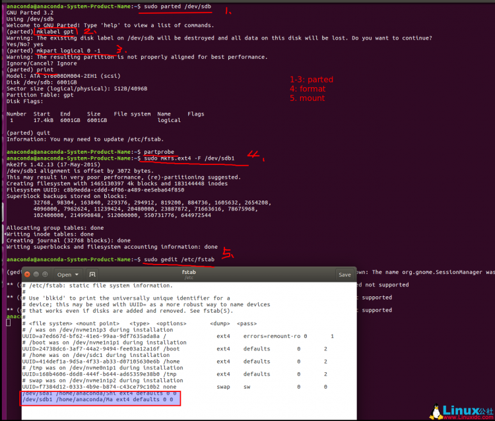
Task: Click the 'Disk /dev/sdb: 6001GB' line
Action: (x=42, y=82)
